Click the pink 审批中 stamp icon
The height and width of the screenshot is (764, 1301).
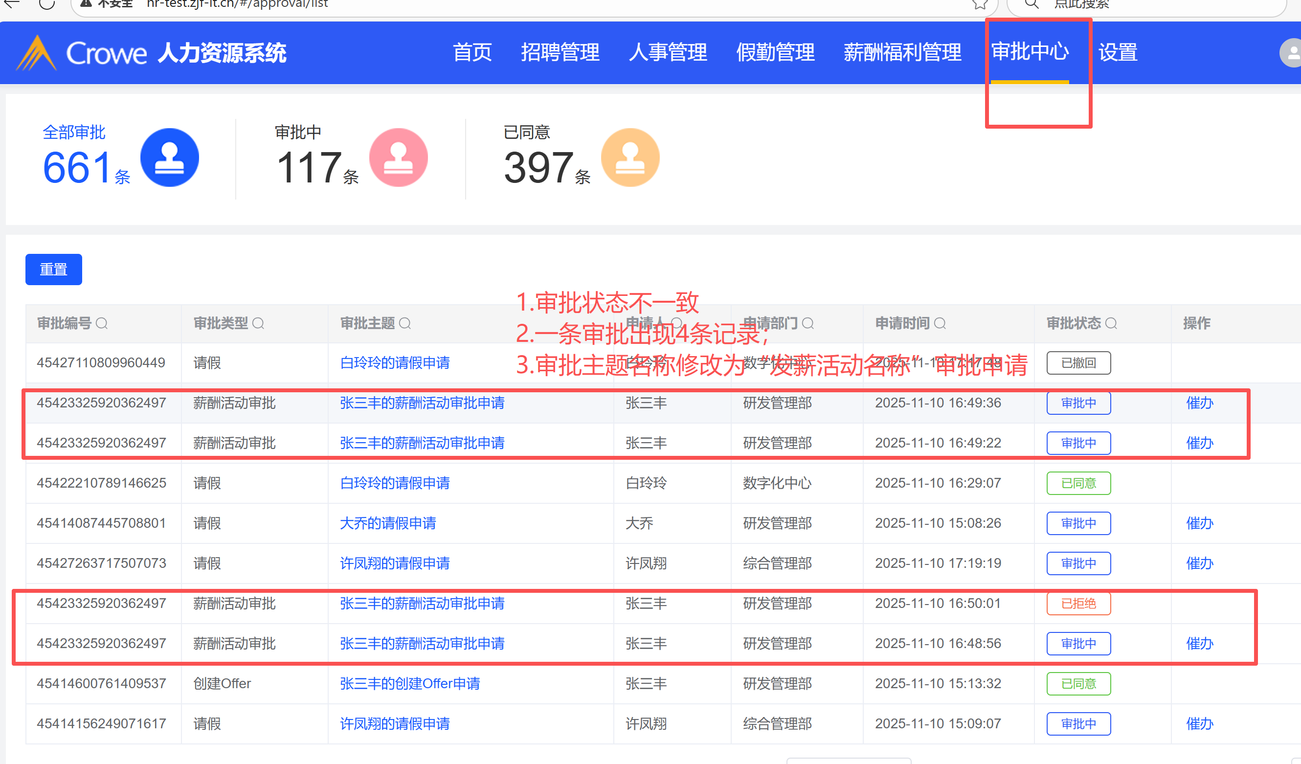click(x=398, y=157)
